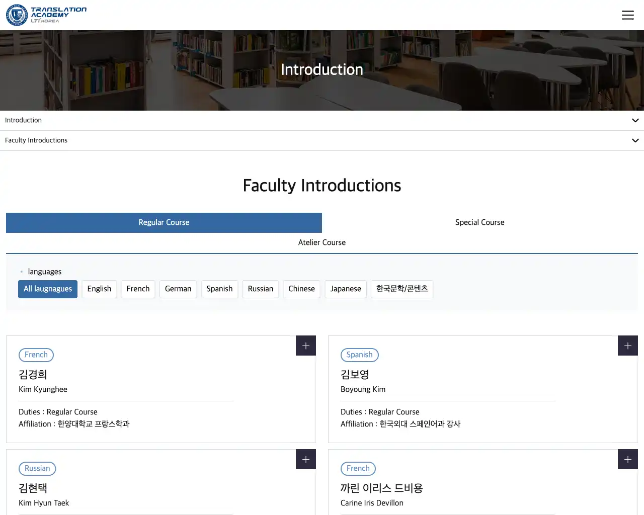Expand Kim Hyun Taek's plus icon

305,460
